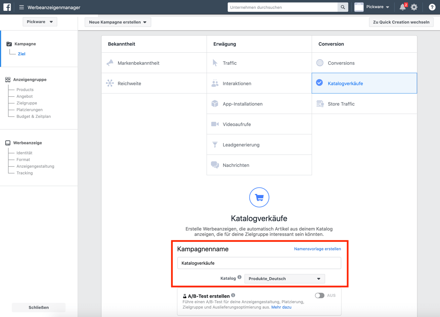Expand the Neue Kampagne erstellen dropdown
440x317 pixels.
[118, 22]
